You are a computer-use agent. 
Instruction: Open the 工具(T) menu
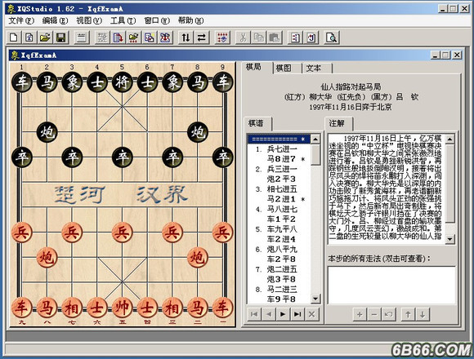coord(123,20)
